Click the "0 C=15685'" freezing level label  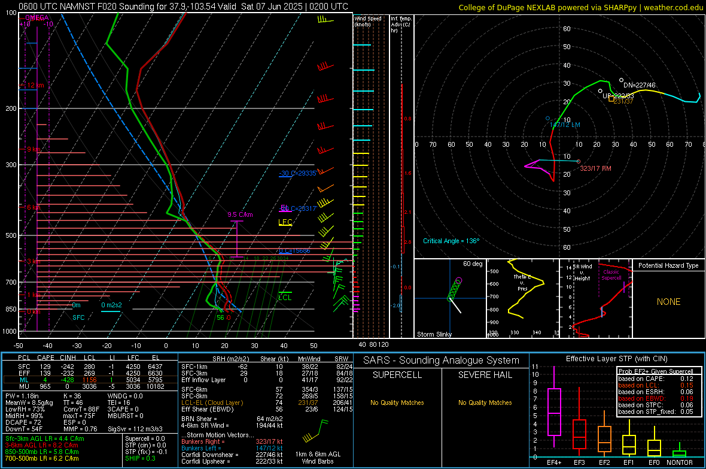tap(294, 251)
